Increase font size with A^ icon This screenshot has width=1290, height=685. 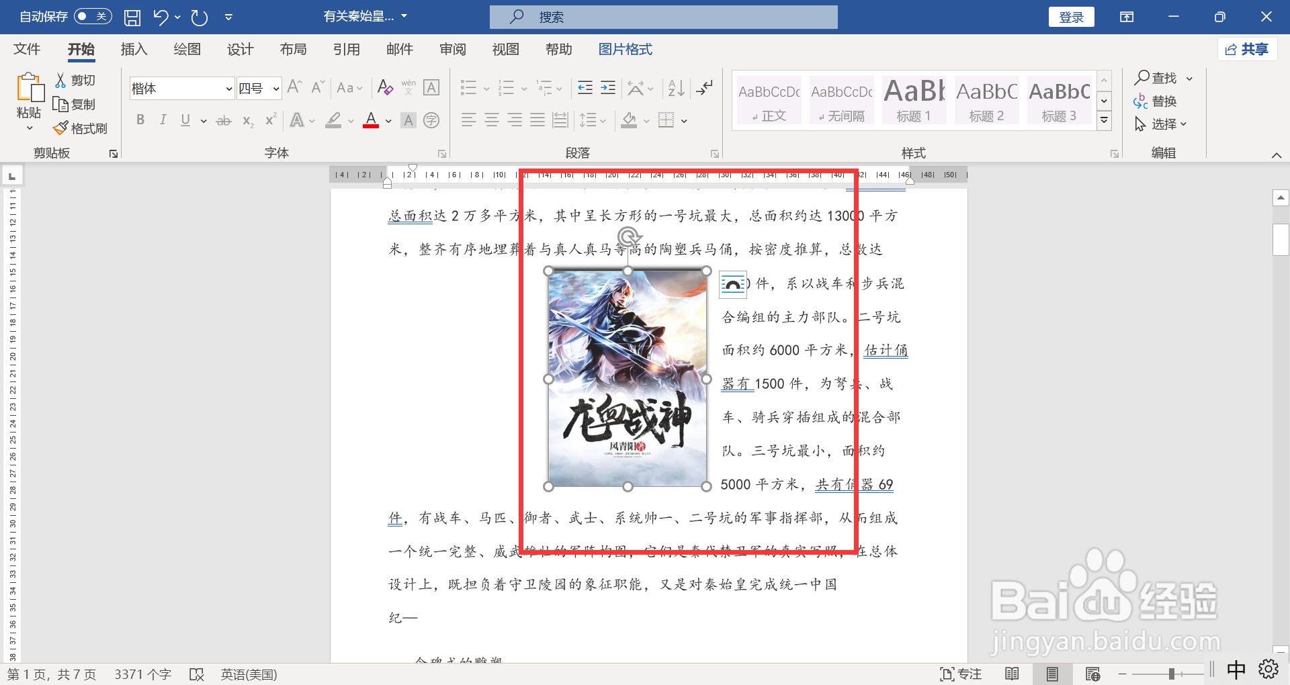click(294, 87)
